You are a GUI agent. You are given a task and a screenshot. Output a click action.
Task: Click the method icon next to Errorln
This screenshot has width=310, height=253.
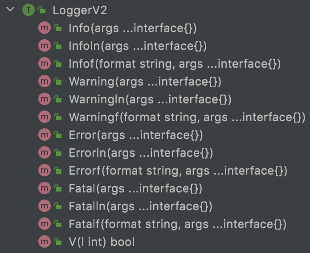44,153
